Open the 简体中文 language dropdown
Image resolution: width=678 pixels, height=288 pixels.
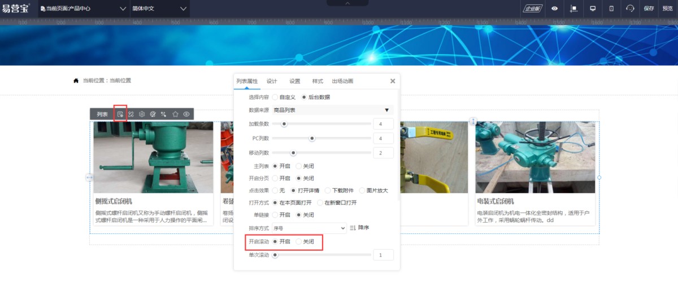pyautogui.click(x=159, y=8)
